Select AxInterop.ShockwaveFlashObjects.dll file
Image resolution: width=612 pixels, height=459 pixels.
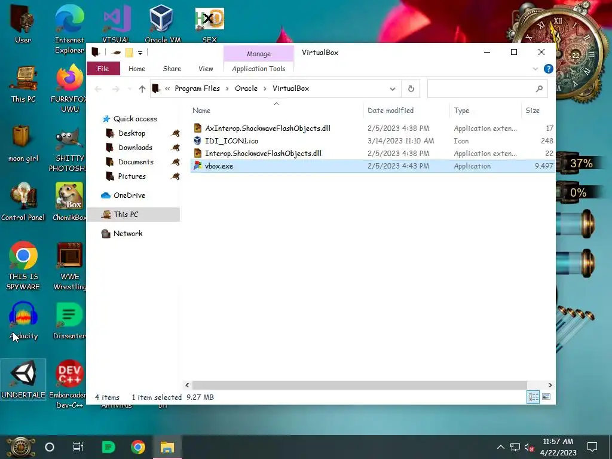pyautogui.click(x=373, y=128)
